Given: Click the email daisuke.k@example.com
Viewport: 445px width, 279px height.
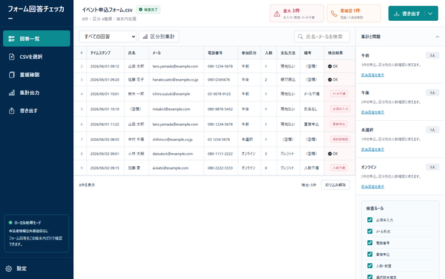Looking at the screenshot, I should click(x=172, y=154).
